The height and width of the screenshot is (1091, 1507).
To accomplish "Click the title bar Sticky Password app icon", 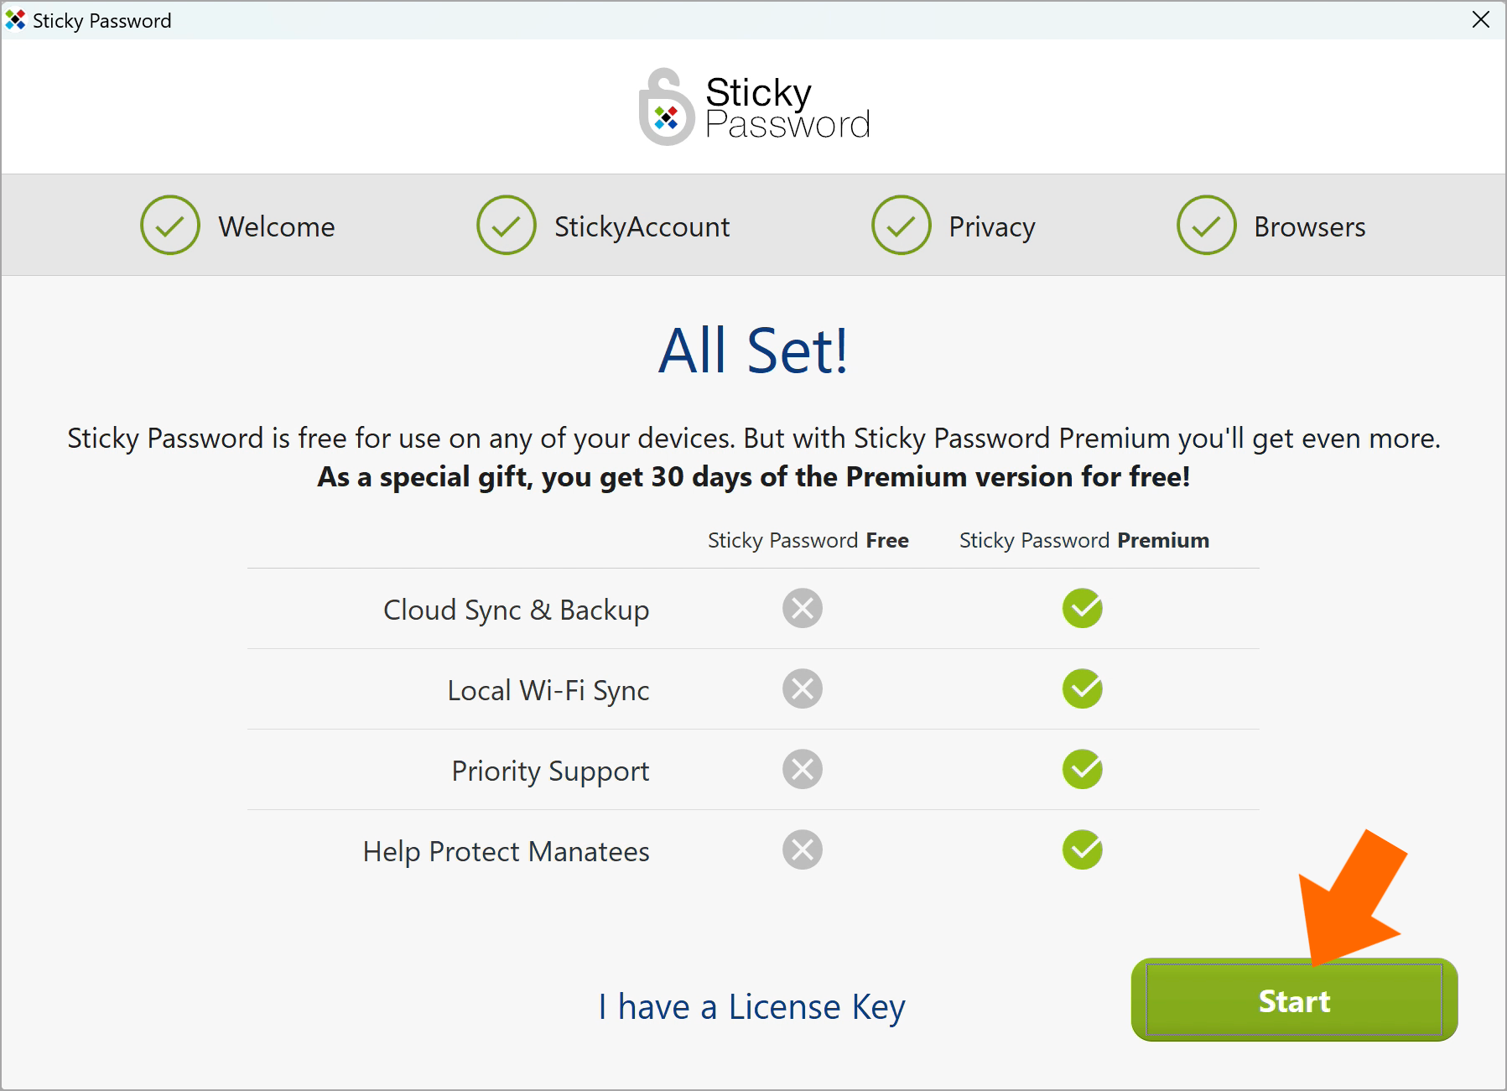I will [x=15, y=19].
